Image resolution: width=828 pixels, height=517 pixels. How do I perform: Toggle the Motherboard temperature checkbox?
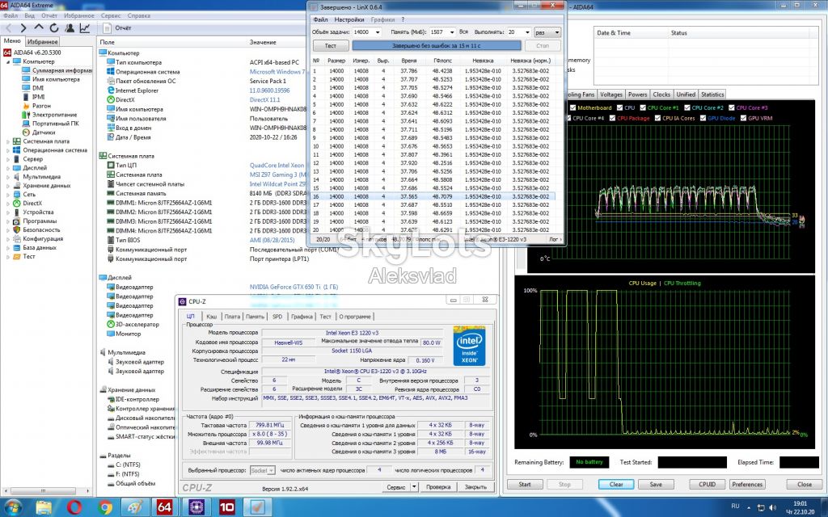click(573, 107)
